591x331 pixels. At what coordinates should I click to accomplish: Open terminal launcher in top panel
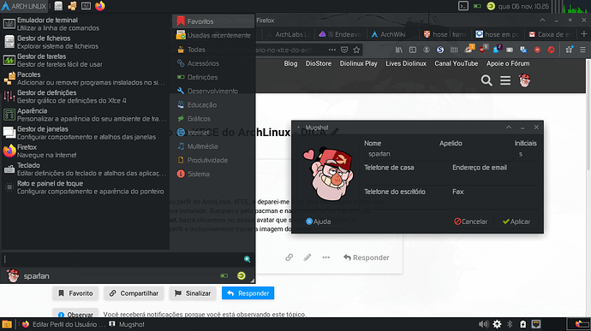[86, 6]
